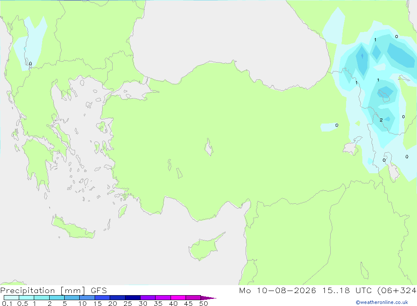Click the 'Mo 10-08-2026' date text
Image resolution: width=417 pixels, height=306 pixels.
pyautogui.click(x=277, y=291)
